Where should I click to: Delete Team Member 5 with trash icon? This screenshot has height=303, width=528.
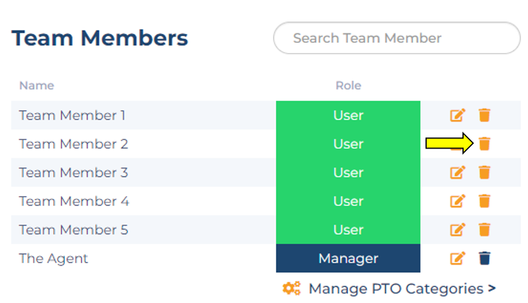click(x=484, y=229)
